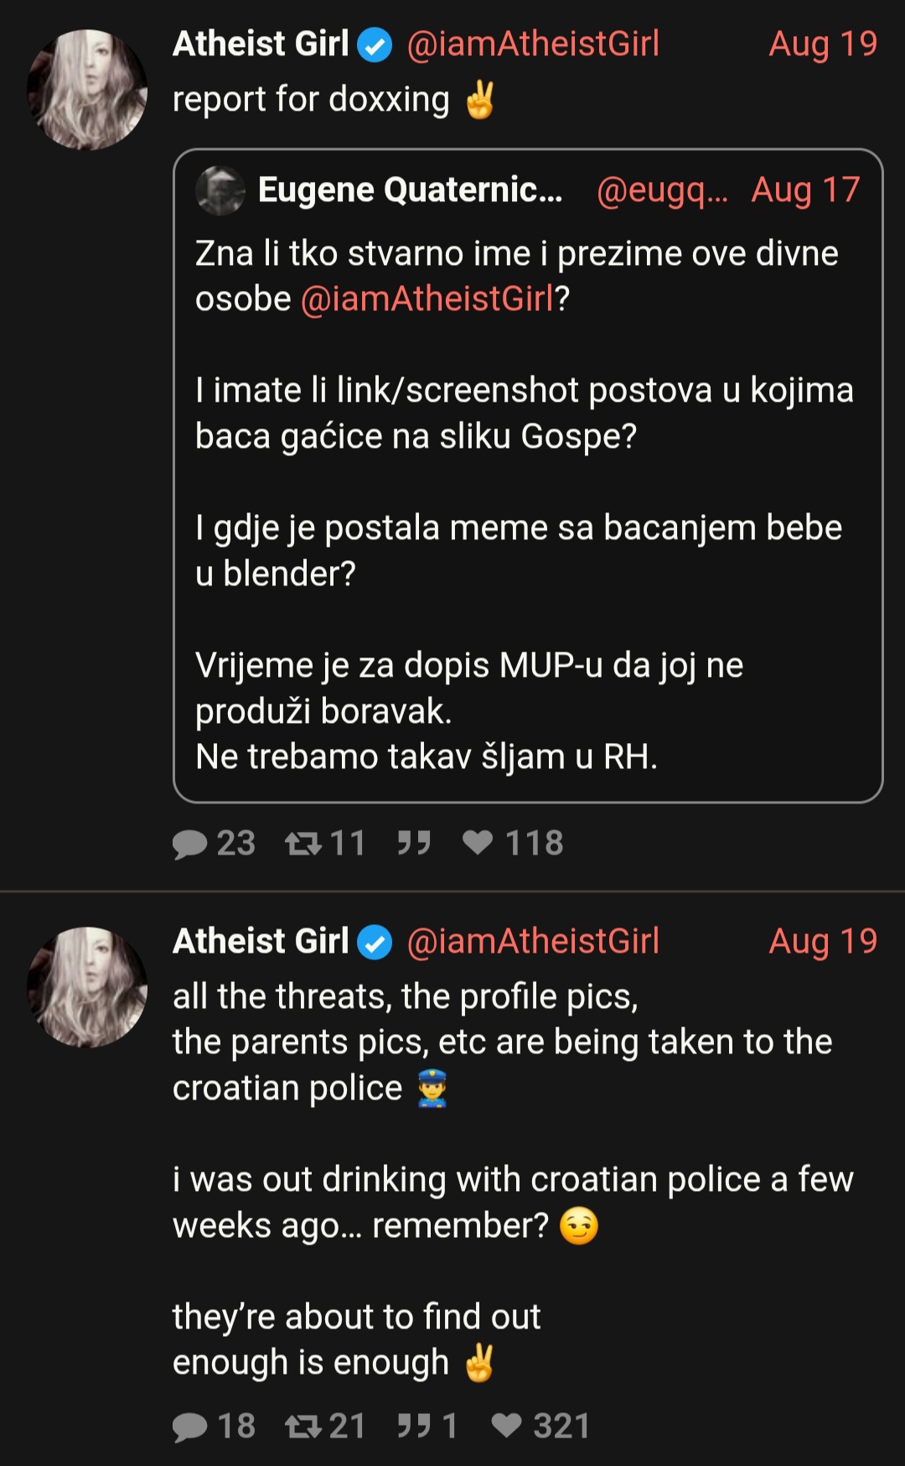
Task: Open Atheist Girl's avatar on second tweet
Action: (x=87, y=987)
